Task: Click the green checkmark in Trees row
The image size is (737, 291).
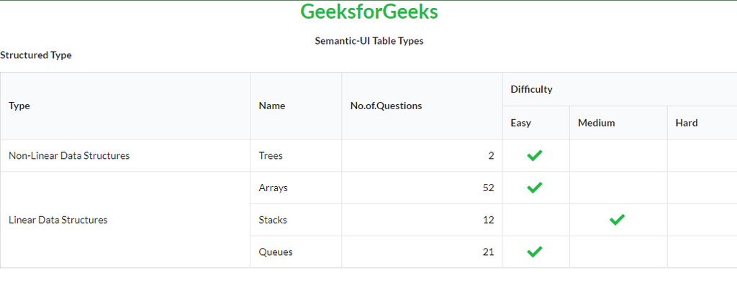Action: tap(534, 155)
